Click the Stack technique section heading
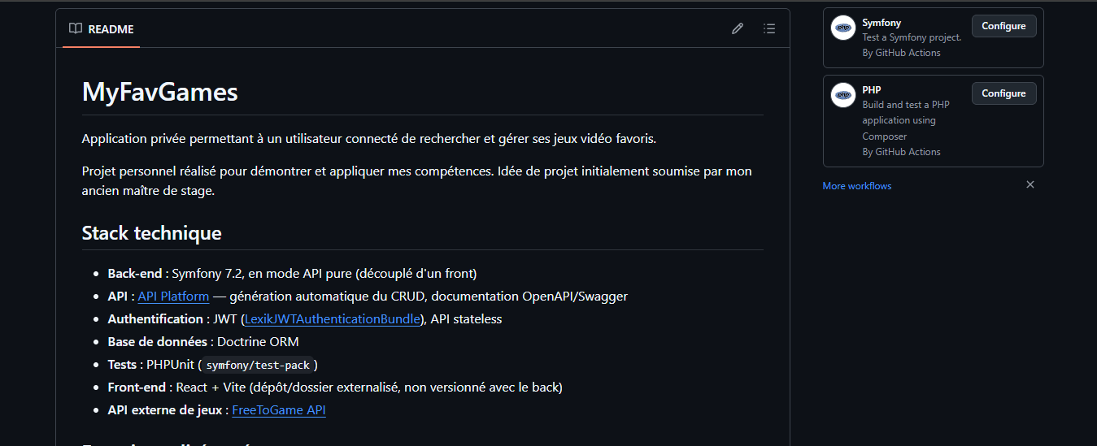The width and height of the screenshot is (1097, 446). coord(152,233)
